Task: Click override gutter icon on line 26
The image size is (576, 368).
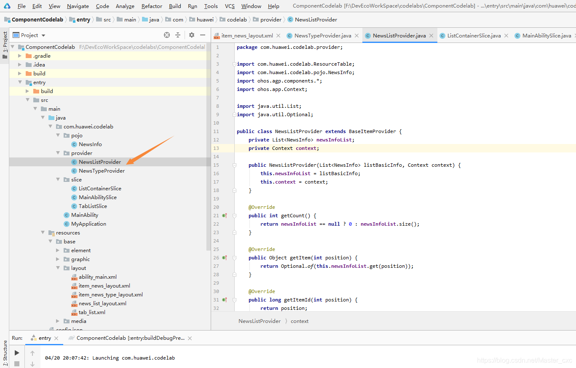Action: pyautogui.click(x=225, y=258)
